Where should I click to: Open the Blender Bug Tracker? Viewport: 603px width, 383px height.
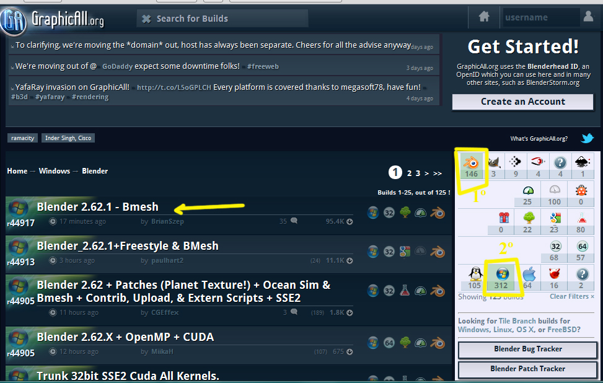click(527, 349)
